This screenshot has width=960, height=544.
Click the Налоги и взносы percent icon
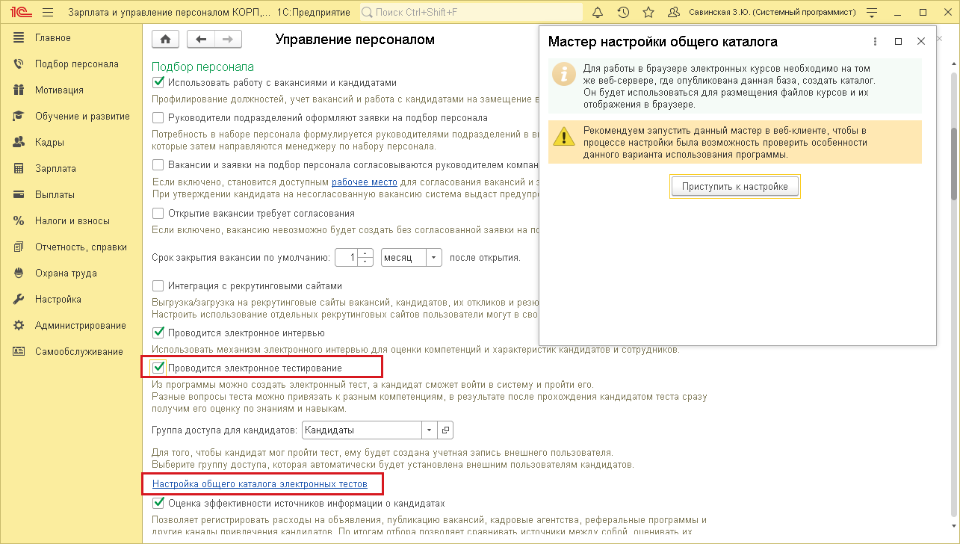point(19,221)
